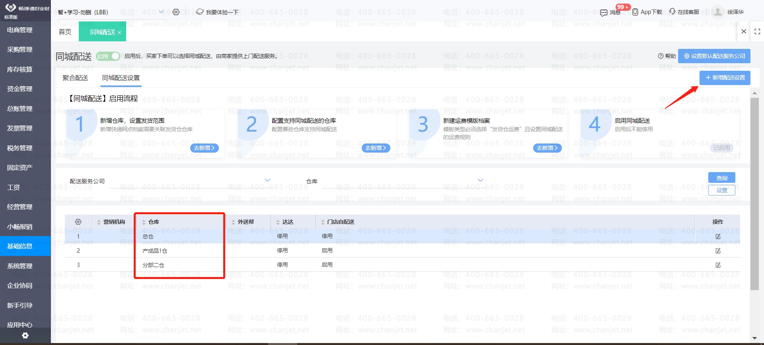
Task: Click scrollbar up arrow
Action: point(754,93)
